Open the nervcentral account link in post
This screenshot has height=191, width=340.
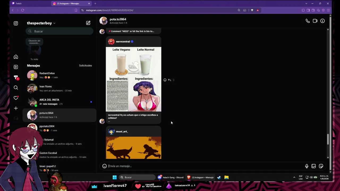click(123, 42)
